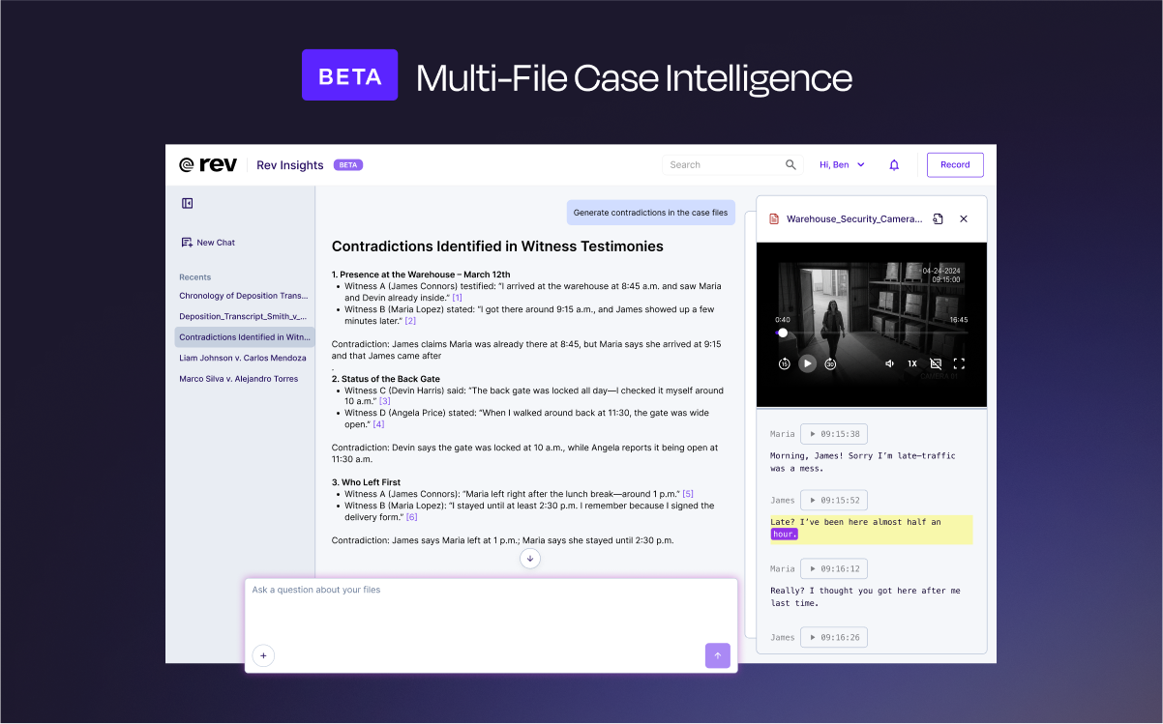Viewport: 1163px width, 724px height.
Task: Open Deposition_Transcript_Smith_v_... chat
Action: 244,316
